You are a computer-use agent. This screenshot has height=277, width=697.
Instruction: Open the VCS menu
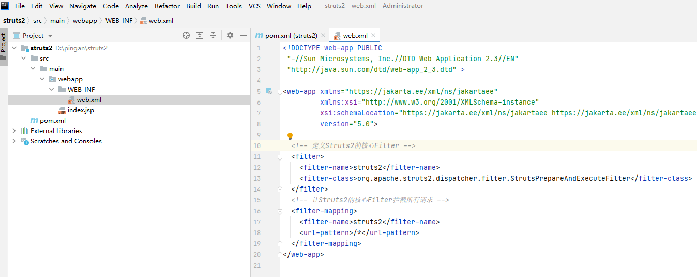[x=254, y=6]
